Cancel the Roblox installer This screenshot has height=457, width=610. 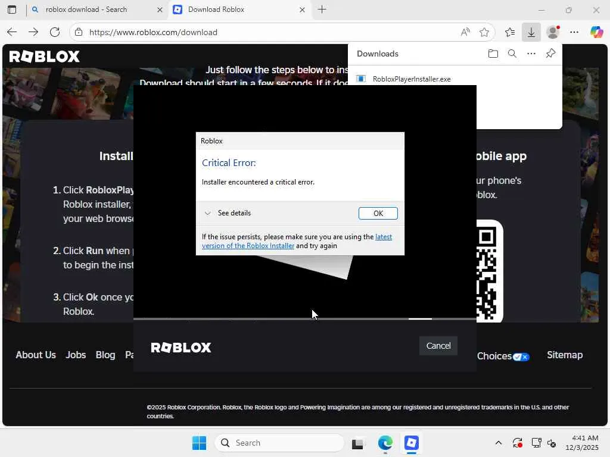tap(438, 346)
